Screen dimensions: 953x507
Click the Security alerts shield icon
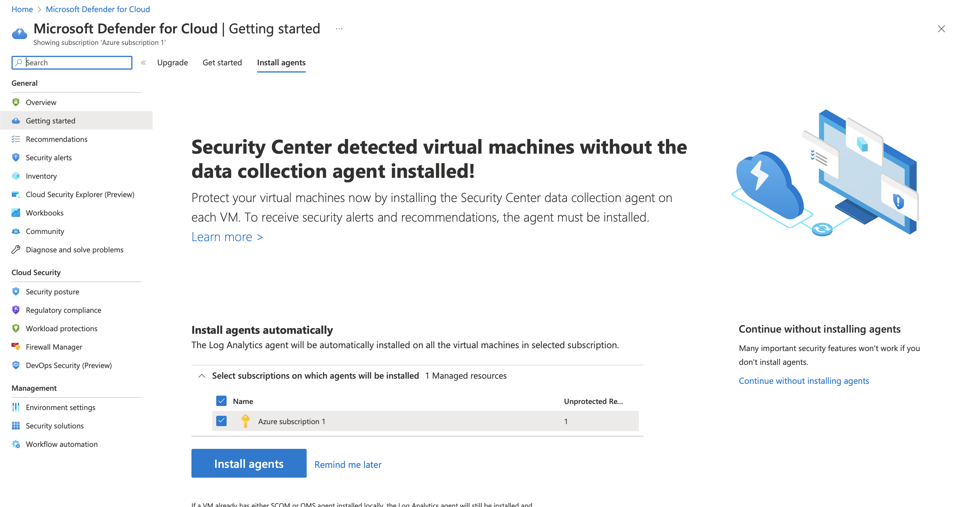point(16,157)
